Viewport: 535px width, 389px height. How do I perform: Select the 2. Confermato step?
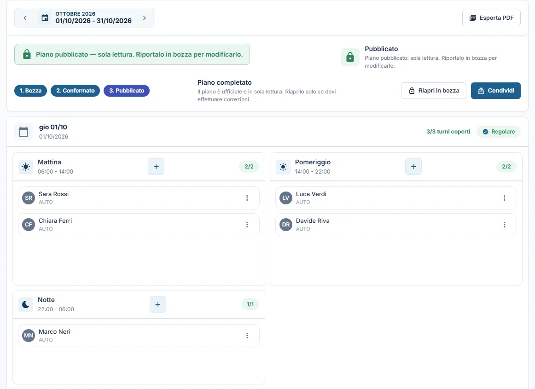[x=76, y=91]
